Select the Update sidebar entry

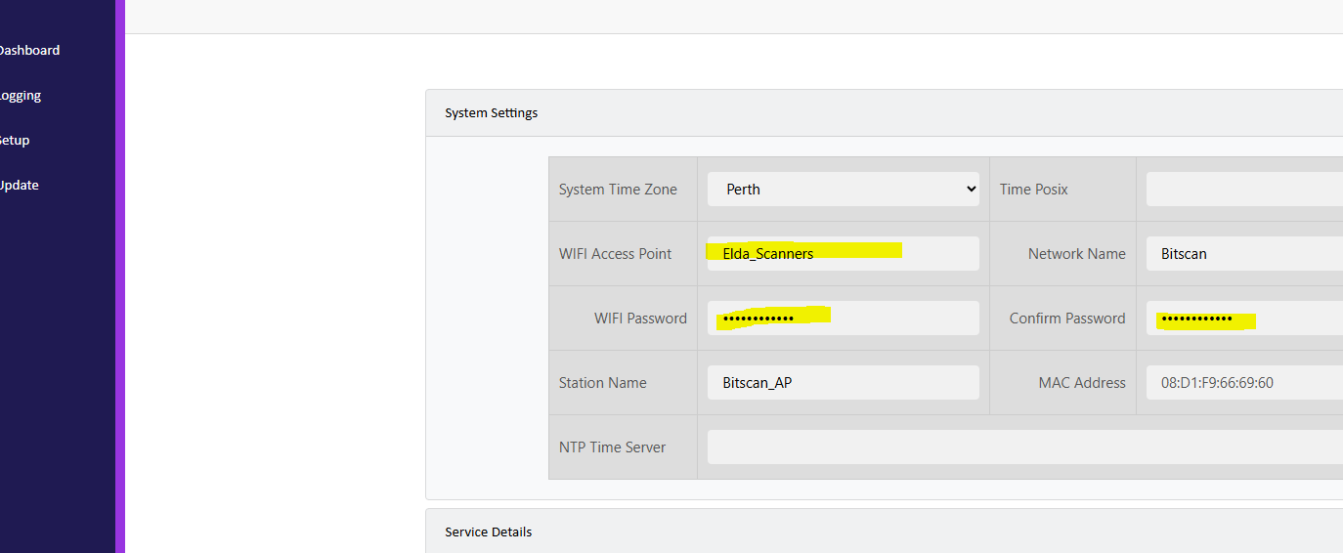click(x=20, y=185)
